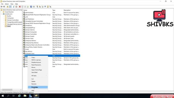This screenshot has height=98, width=174.
Task: Expand the Domain Controllers node
Action: (4, 20)
